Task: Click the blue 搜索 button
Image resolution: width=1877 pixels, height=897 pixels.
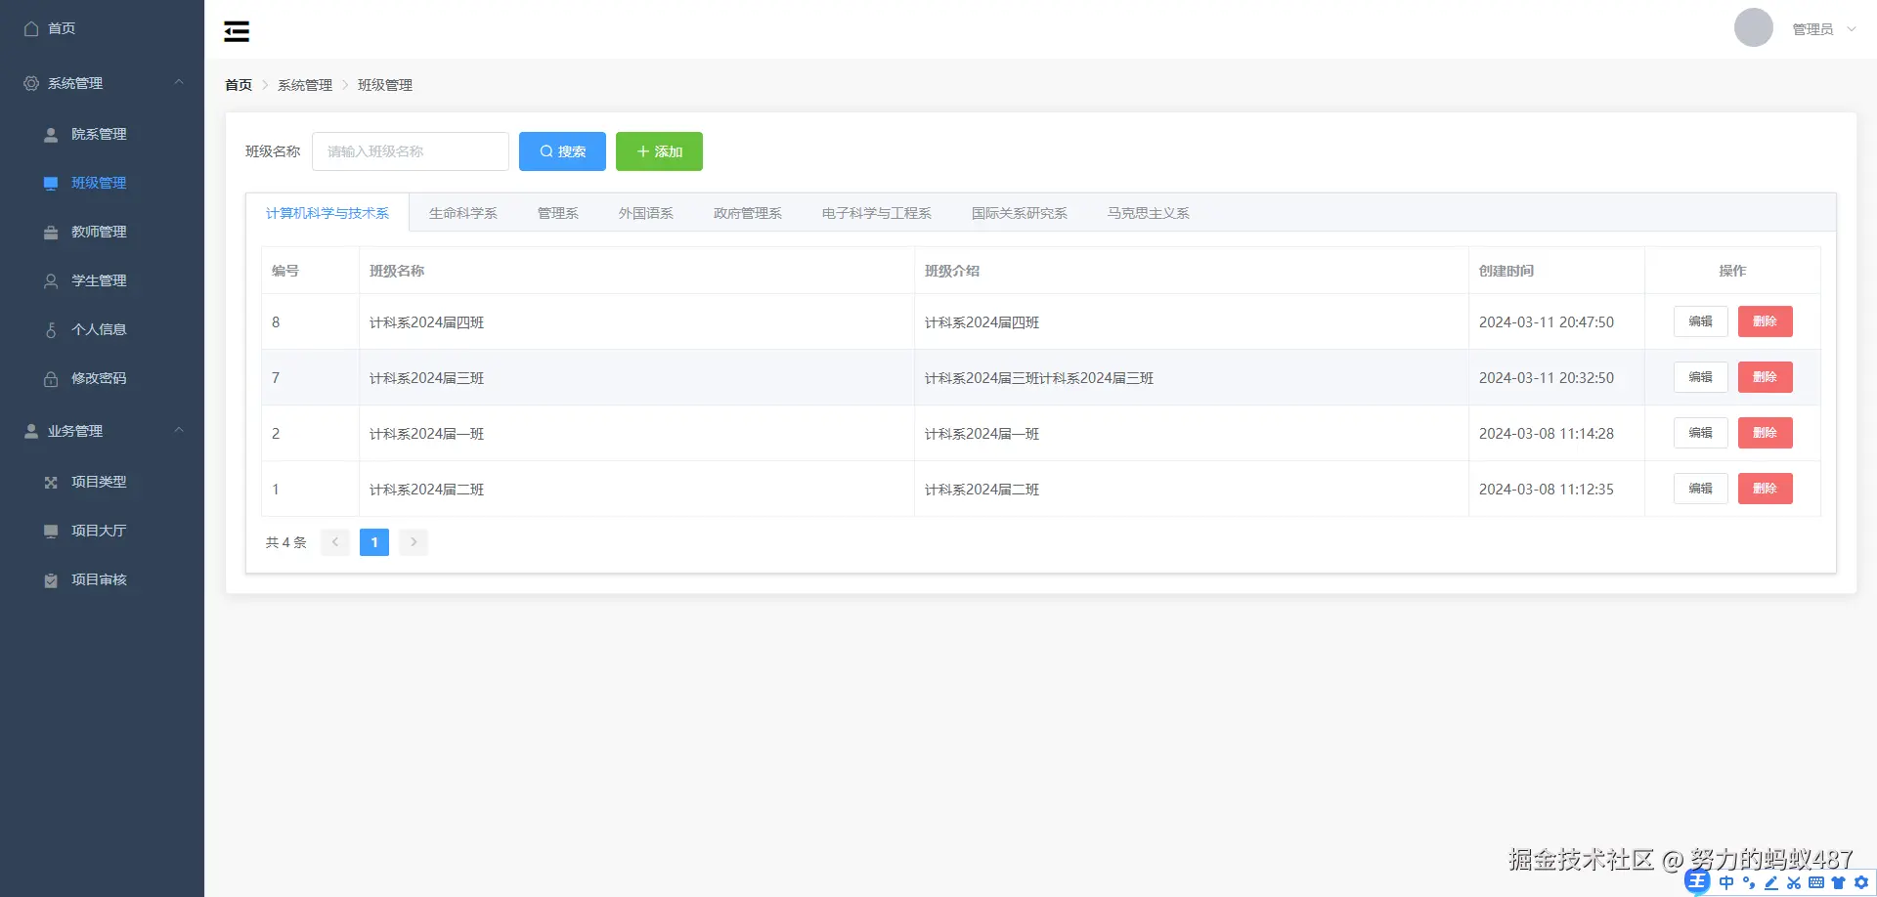Action: click(x=562, y=151)
